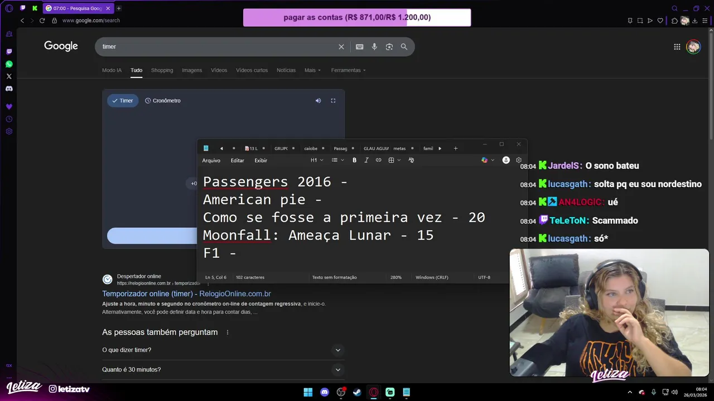Open the Google account avatar

point(693,47)
